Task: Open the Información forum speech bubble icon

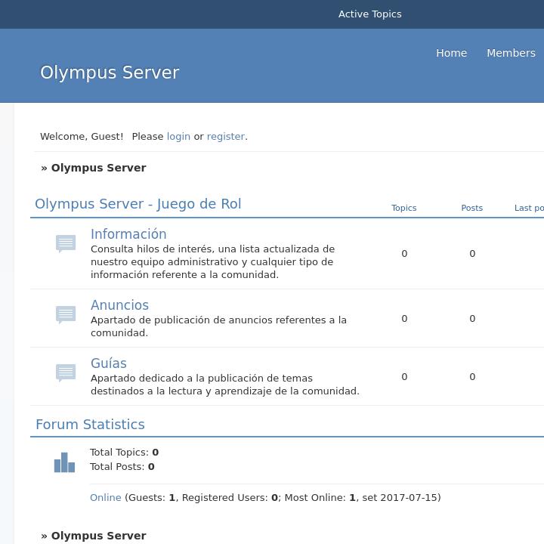Action: [66, 243]
